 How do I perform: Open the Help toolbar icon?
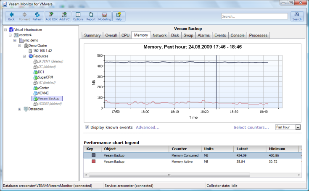[119, 16]
